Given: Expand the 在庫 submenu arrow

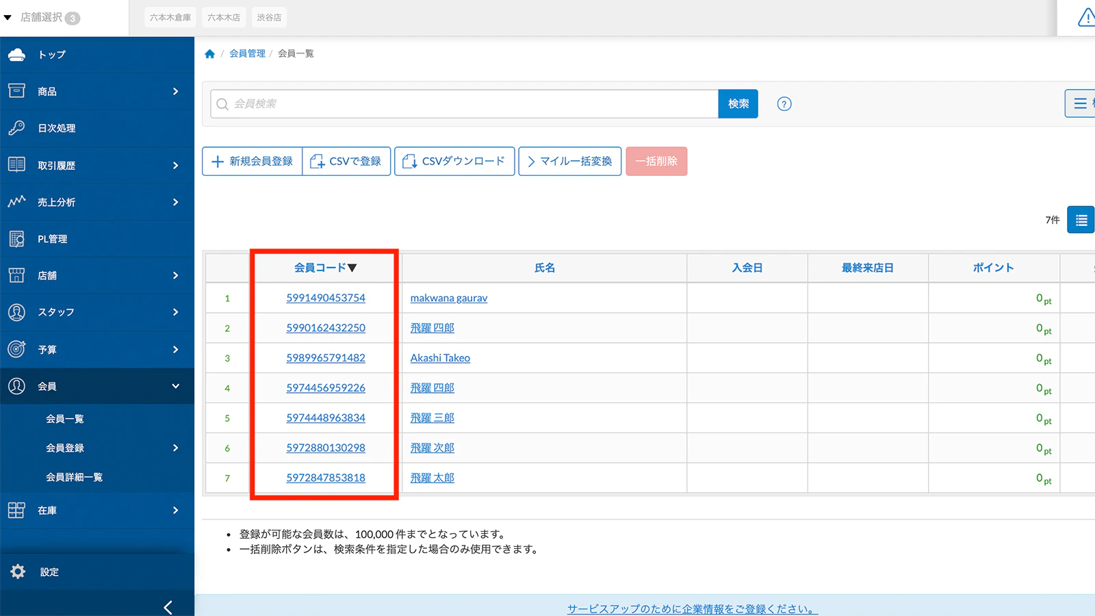Looking at the screenshot, I should tap(176, 510).
